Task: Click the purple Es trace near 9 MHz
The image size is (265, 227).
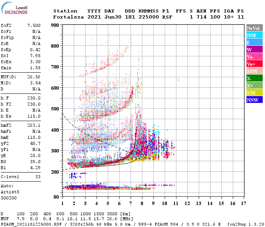Action: [155, 185]
